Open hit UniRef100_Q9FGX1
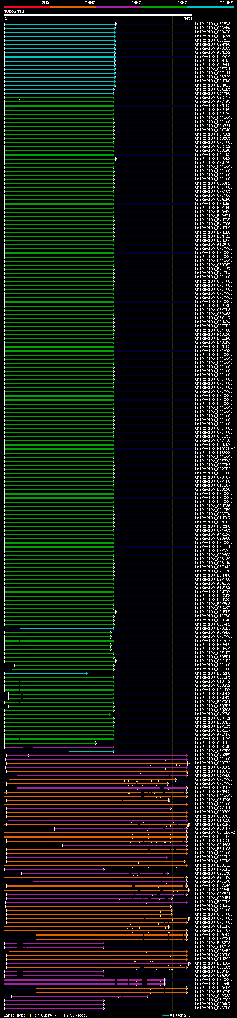The image size is (237, 1018). coord(213,69)
